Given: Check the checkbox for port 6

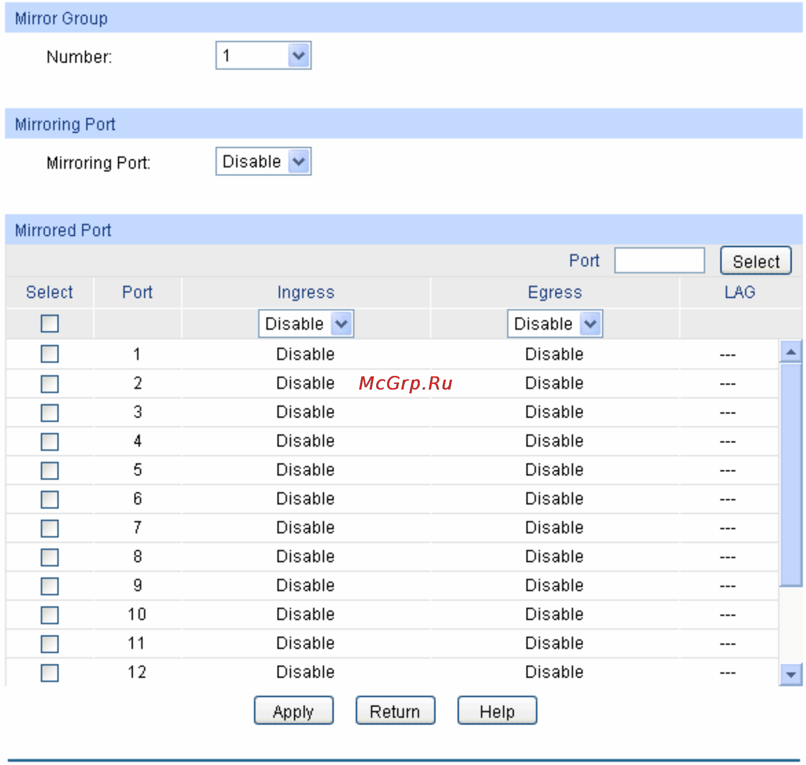Looking at the screenshot, I should pos(50,499).
